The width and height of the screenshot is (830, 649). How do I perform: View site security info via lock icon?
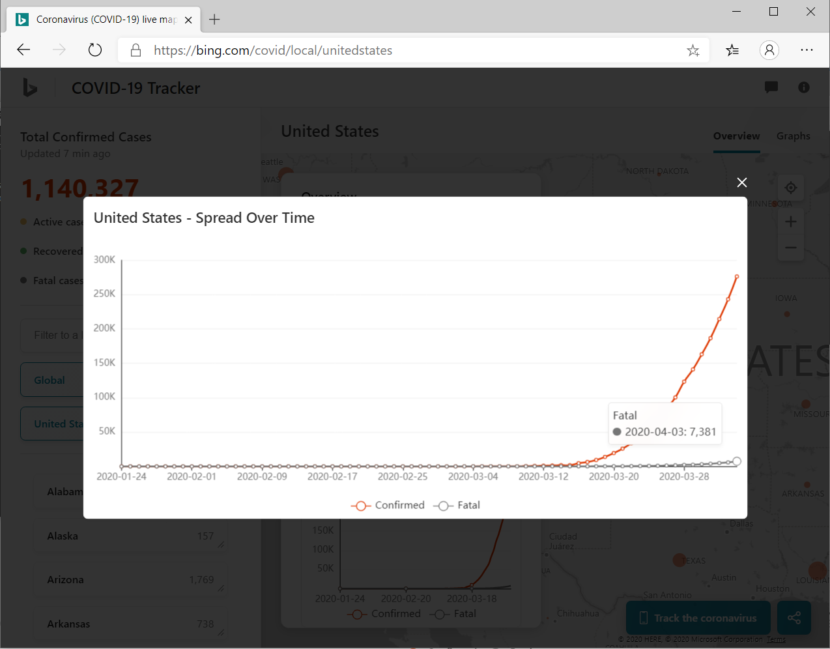coord(136,50)
